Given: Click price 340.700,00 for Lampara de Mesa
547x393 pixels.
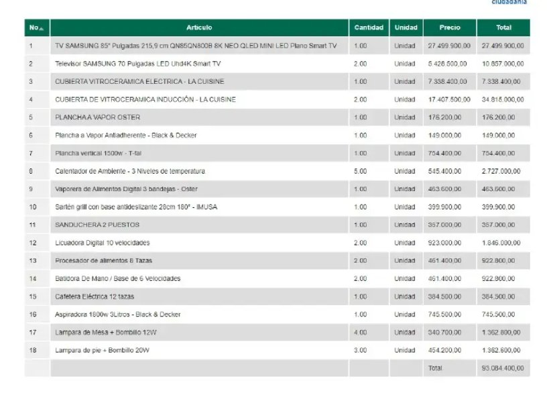Looking at the screenshot, I should 444,332.
